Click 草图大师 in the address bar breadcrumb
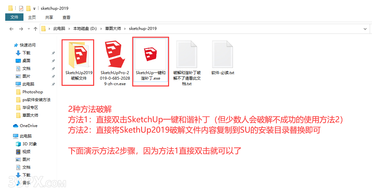This screenshot has height=196, width=372. 113,29
